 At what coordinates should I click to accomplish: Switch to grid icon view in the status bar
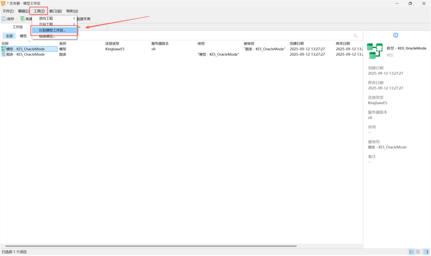click(418, 251)
